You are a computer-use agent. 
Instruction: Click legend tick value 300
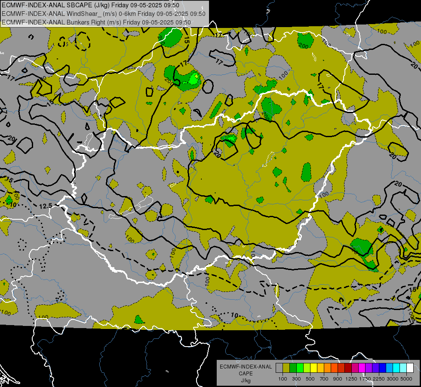[296, 379]
